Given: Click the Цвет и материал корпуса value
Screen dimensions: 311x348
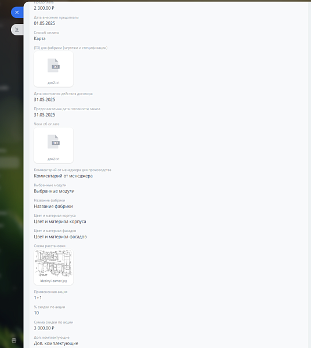Looking at the screenshot, I should pos(60,222).
